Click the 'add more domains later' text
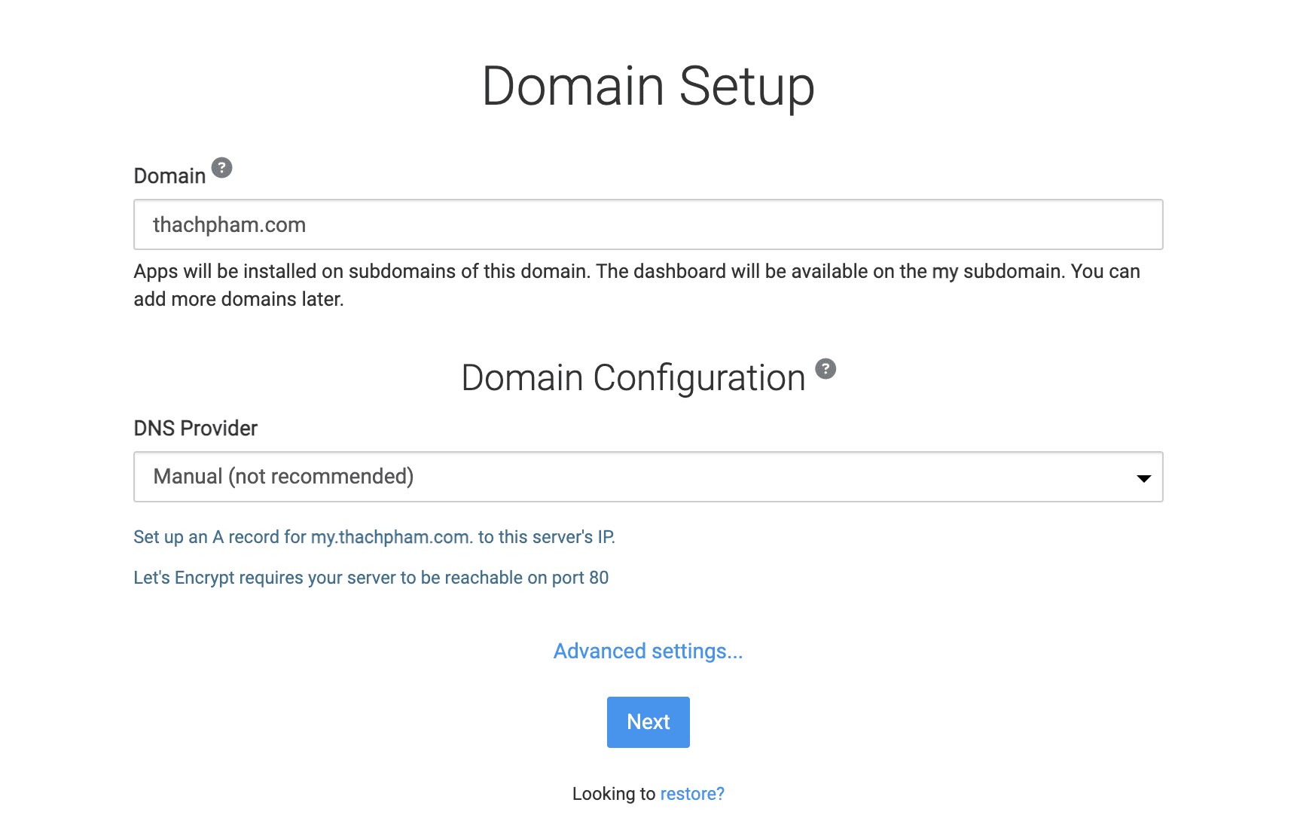The image size is (1297, 827). point(238,299)
